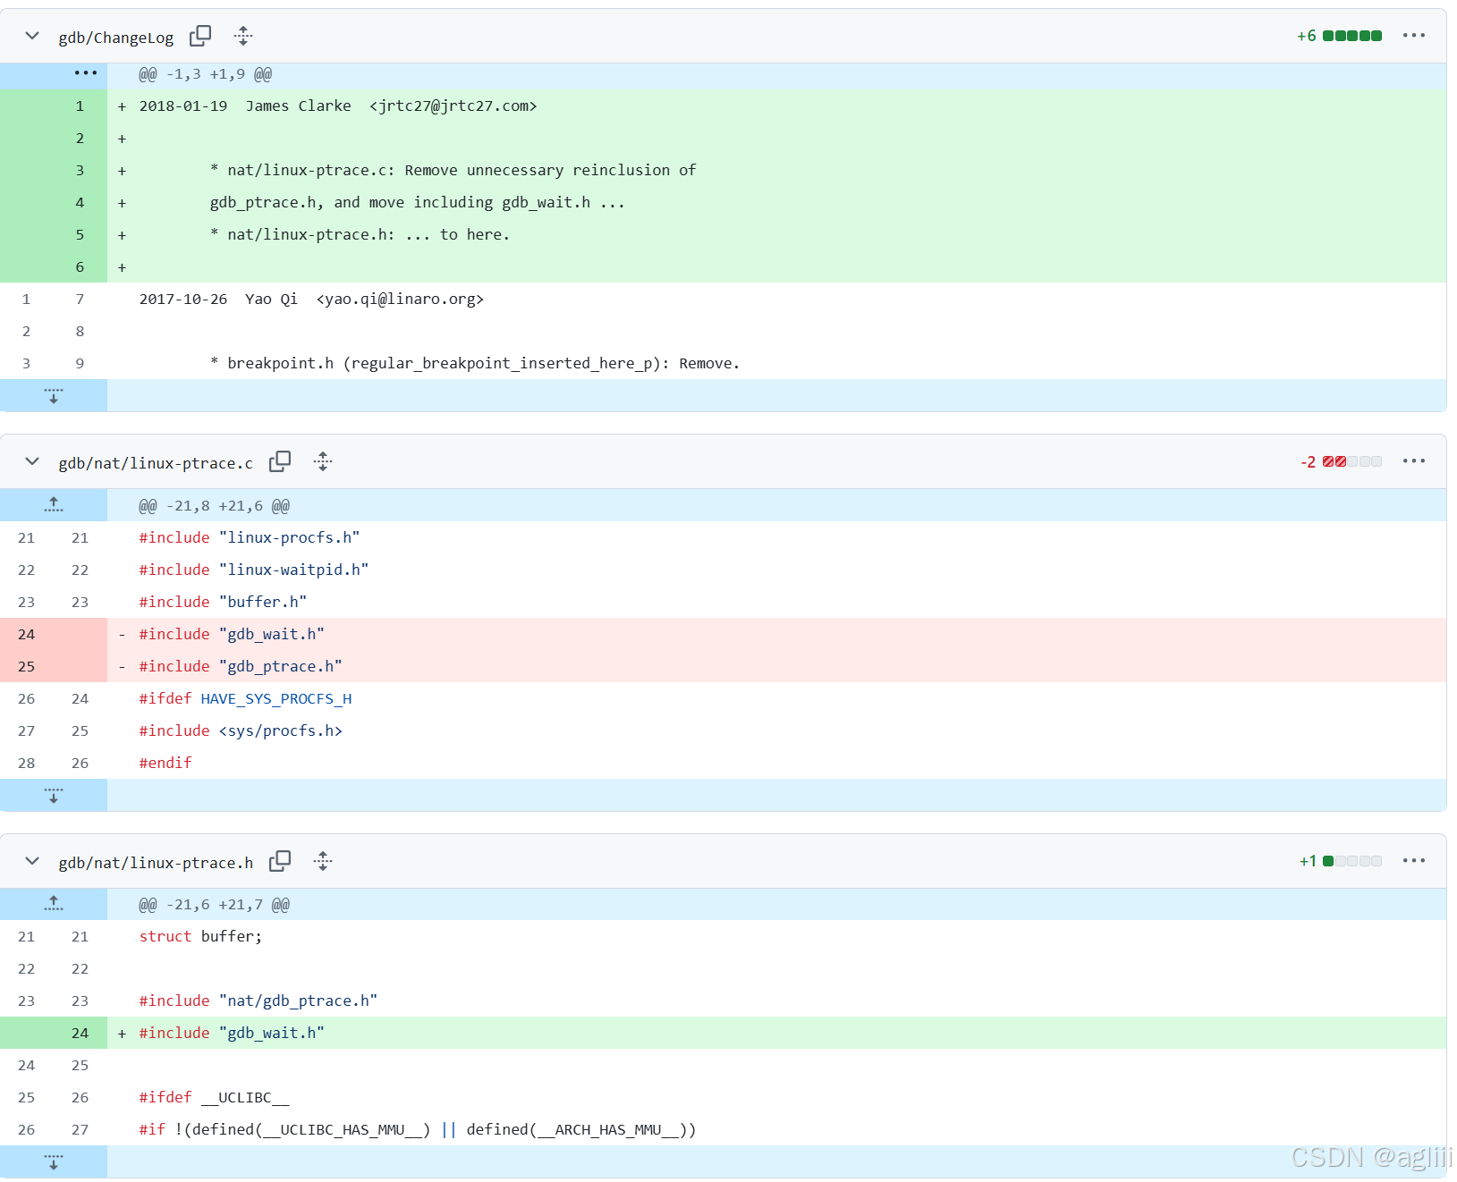Image resolution: width=1457 pixels, height=1182 pixels.
Task: Expand hidden lines below linux-ptrace.c diff
Action: pyautogui.click(x=54, y=795)
